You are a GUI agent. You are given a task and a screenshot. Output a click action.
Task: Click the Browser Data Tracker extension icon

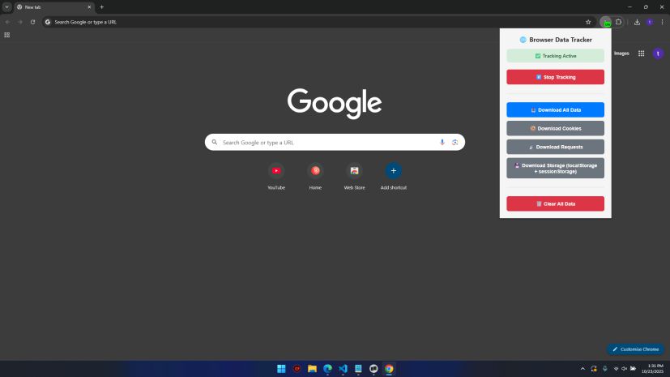tap(606, 22)
